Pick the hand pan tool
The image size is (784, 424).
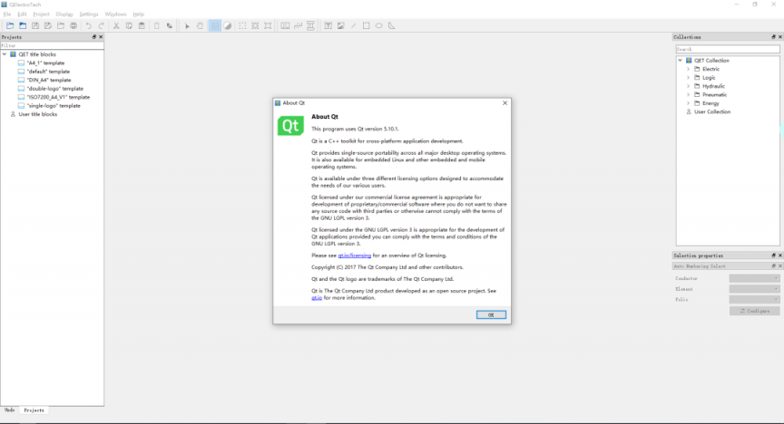(201, 25)
